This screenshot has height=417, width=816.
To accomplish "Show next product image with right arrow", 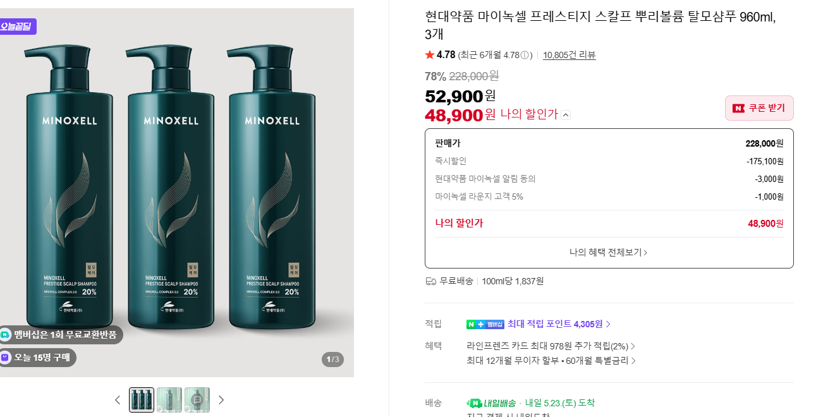I will pyautogui.click(x=221, y=400).
